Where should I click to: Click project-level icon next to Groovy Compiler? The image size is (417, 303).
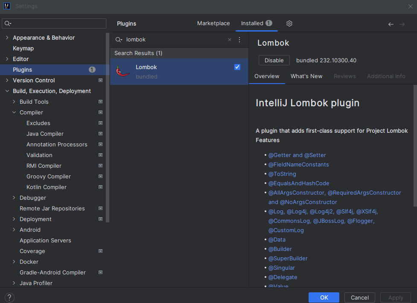101,176
